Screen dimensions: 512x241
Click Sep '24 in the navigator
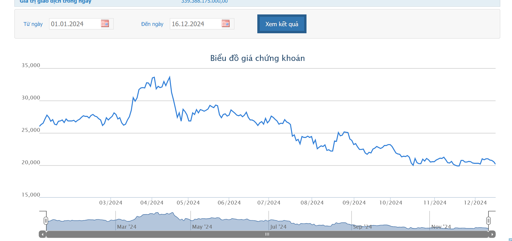(362, 227)
